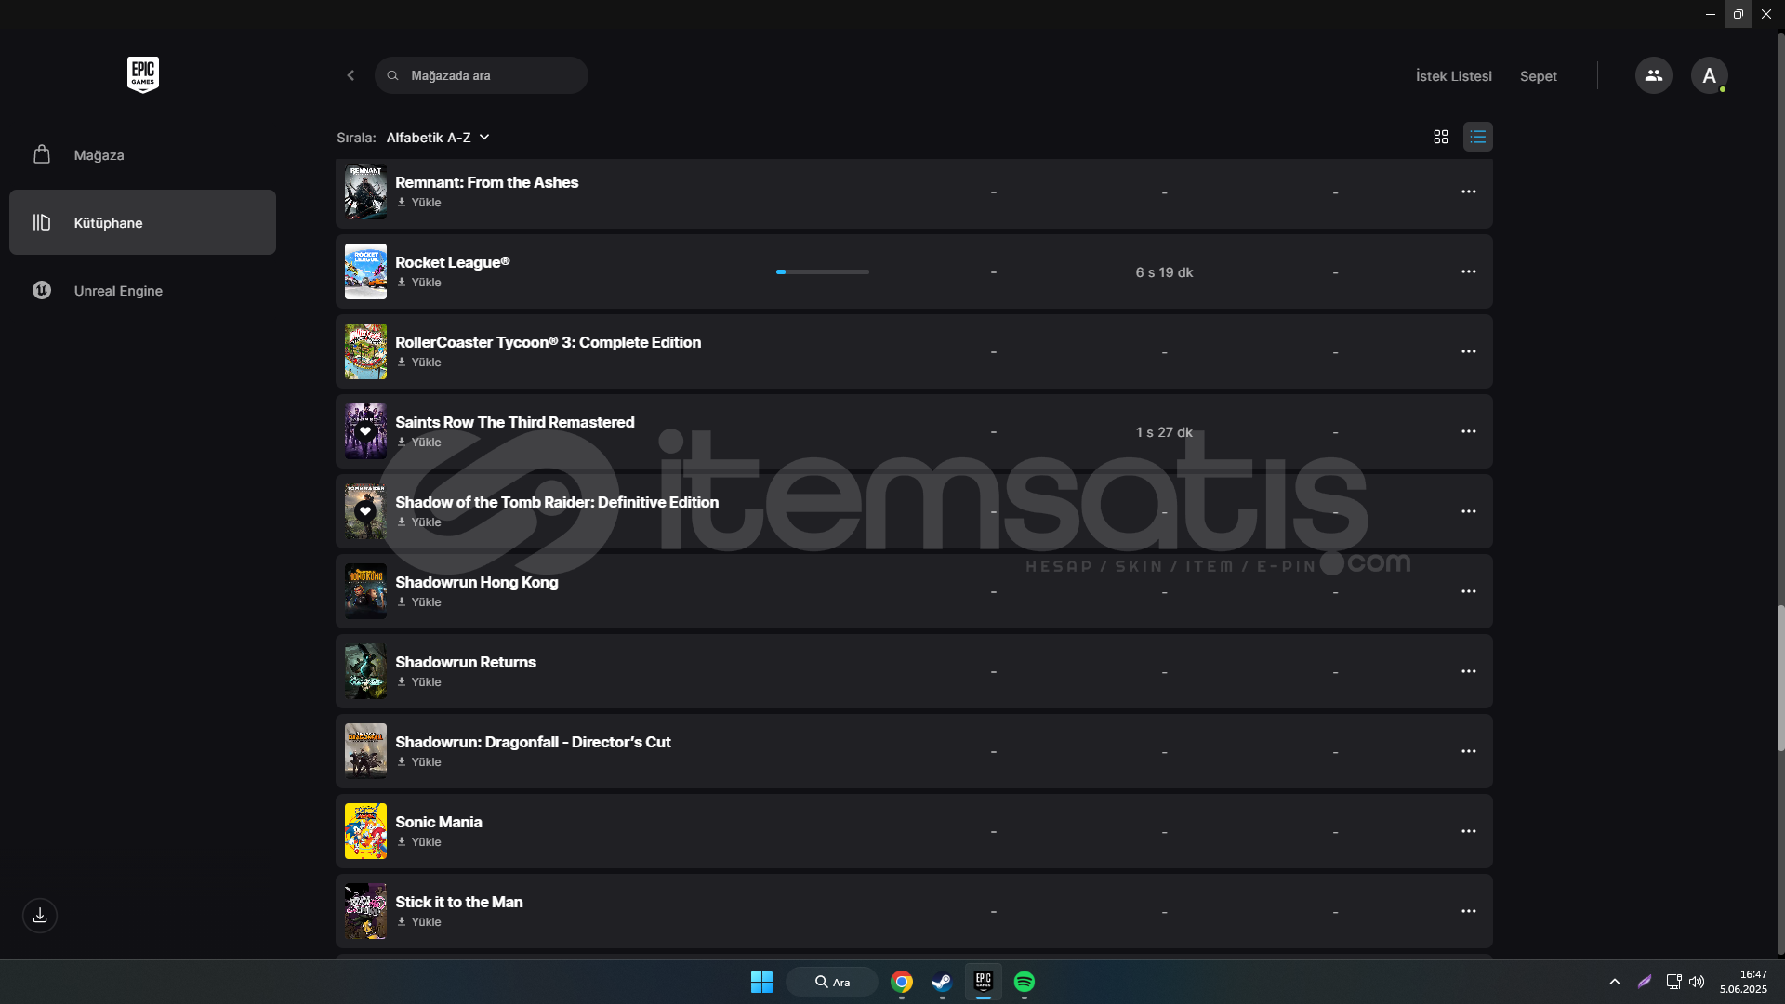Click Yükle under Stick it to the Man
1785x1004 pixels.
(419, 922)
